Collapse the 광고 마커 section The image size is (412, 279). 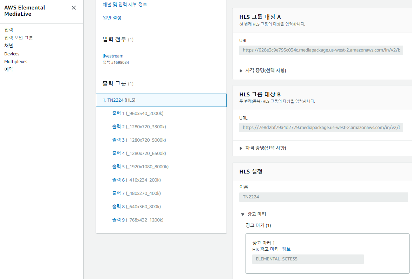click(x=254, y=214)
